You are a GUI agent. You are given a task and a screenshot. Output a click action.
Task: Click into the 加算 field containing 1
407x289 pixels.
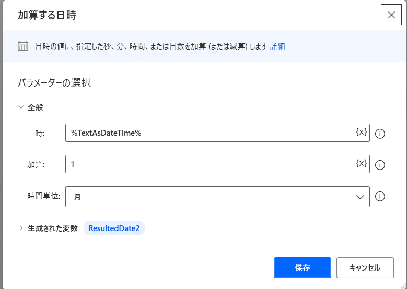[217, 164]
